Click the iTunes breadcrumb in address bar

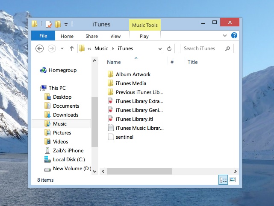pyautogui.click(x=126, y=49)
